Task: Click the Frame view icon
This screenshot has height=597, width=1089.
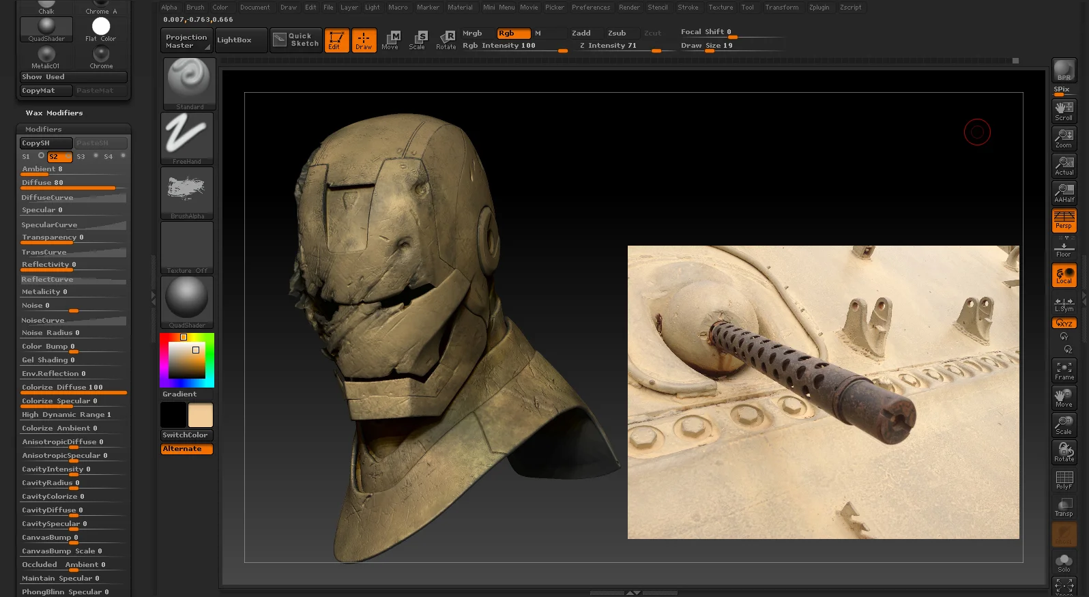Action: click(1064, 370)
